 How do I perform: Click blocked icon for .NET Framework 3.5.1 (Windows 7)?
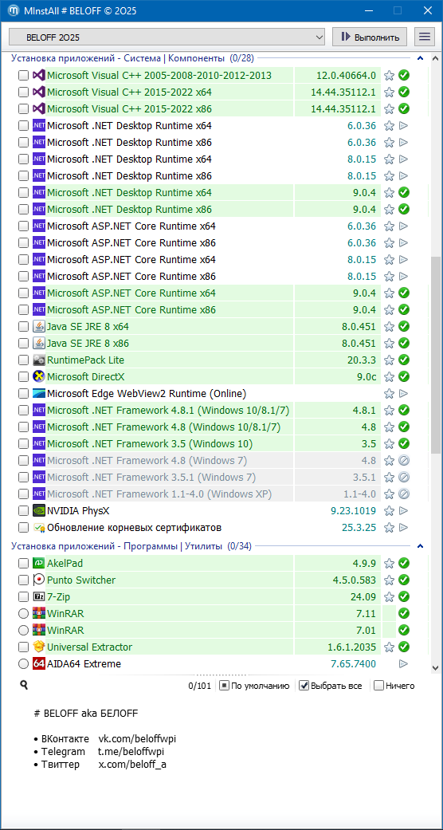404,478
